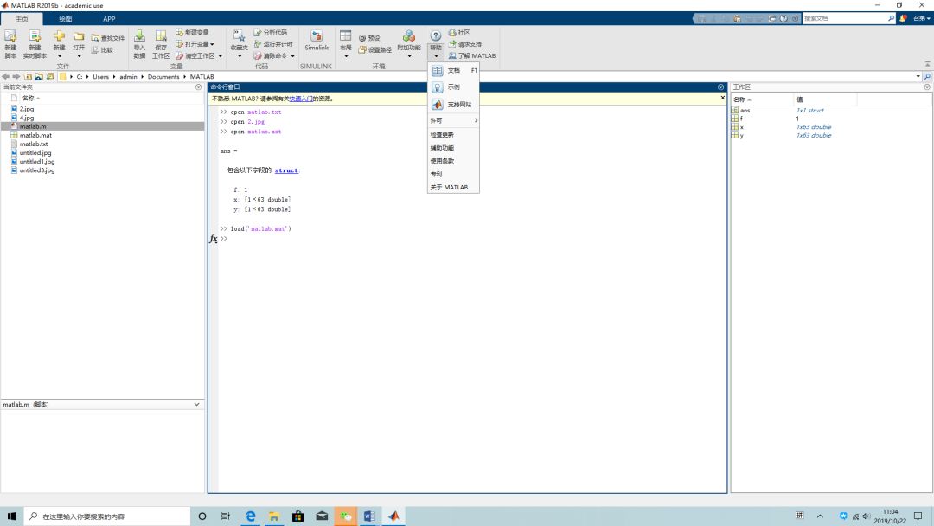Open current folder panel actions menu
The image size is (934, 526).
tap(198, 87)
